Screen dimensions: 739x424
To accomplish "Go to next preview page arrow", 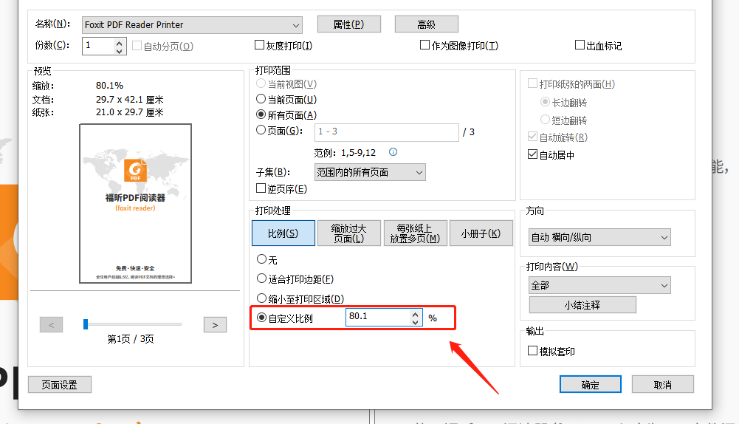I will click(x=214, y=324).
